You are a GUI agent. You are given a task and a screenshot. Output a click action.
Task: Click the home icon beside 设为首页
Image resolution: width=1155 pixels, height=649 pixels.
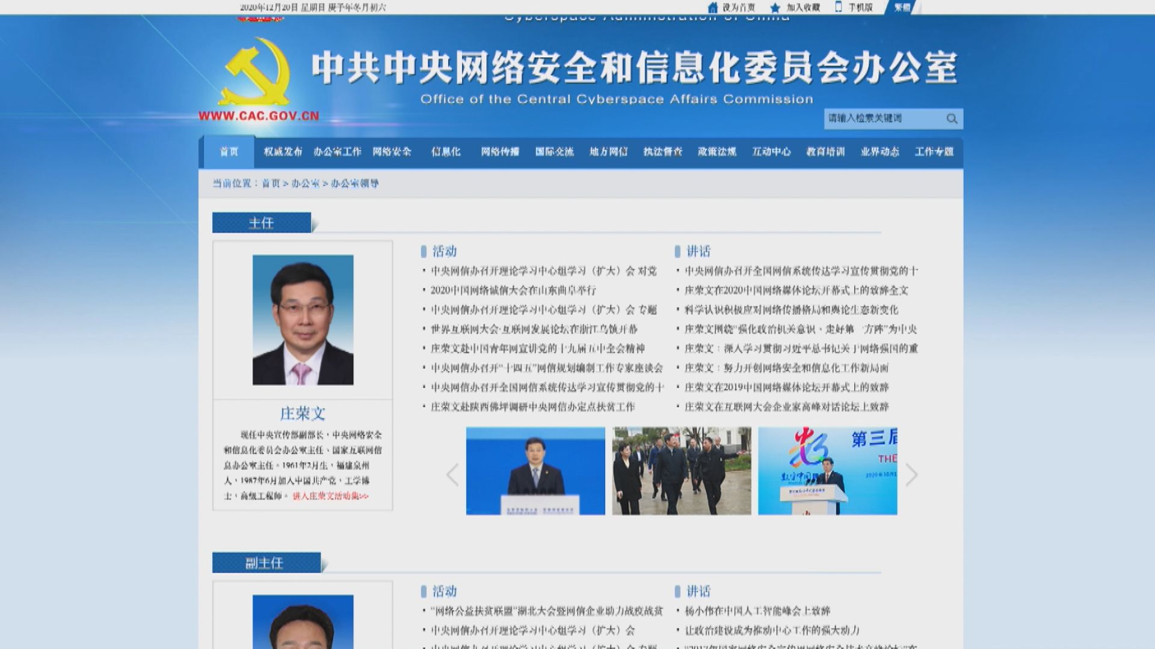pyautogui.click(x=712, y=7)
